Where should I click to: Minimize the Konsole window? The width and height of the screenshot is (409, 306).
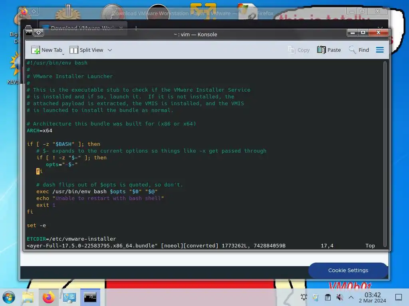pos(352,33)
